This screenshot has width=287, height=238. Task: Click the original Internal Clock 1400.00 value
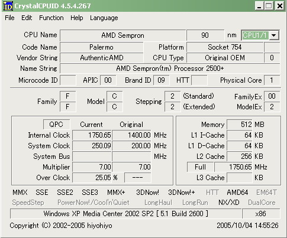(x=131, y=135)
